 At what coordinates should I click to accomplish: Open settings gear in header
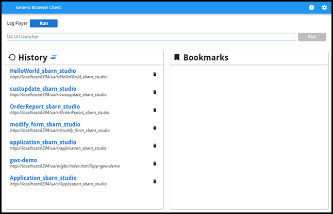[x=324, y=8]
